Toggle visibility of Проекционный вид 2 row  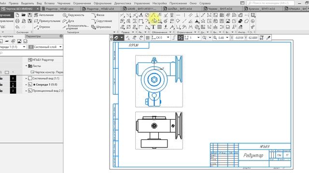pyautogui.click(x=1, y=91)
